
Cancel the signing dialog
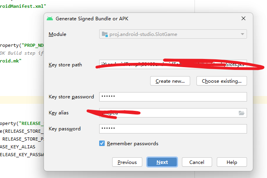coord(196,162)
